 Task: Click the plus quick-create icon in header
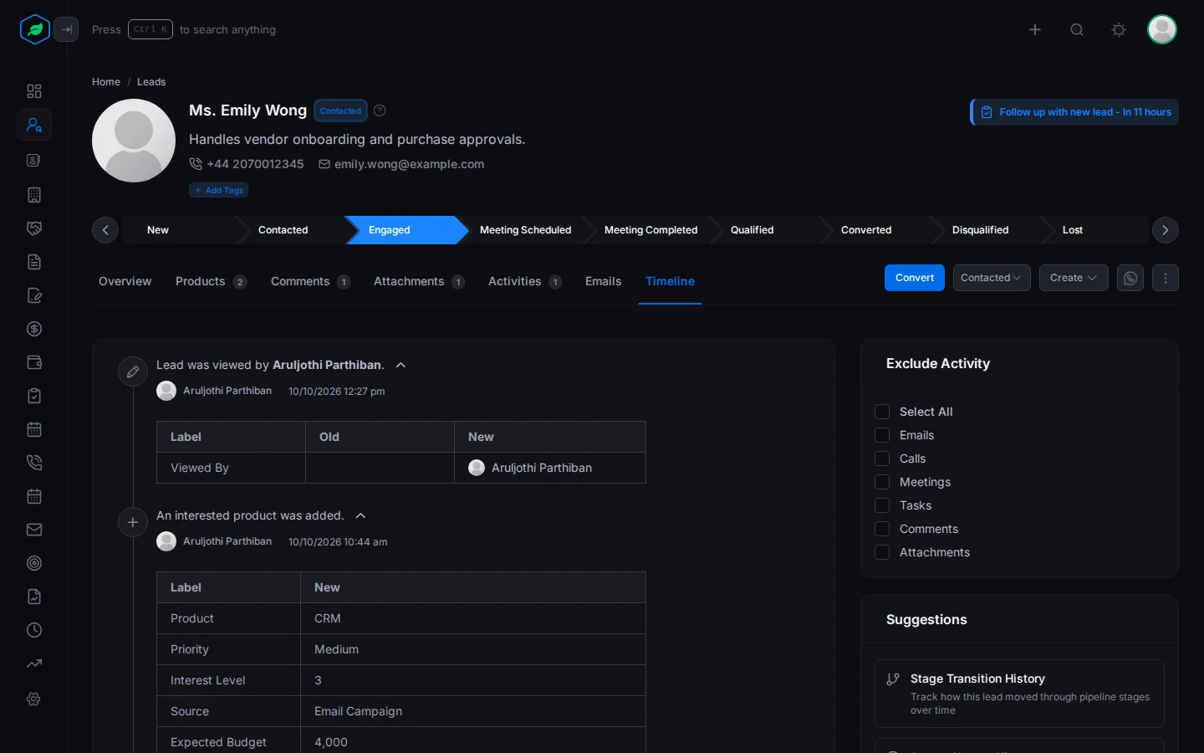(x=1035, y=30)
